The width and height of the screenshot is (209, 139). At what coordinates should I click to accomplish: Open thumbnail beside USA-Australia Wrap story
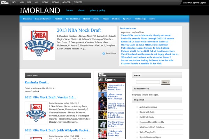[103, 133]
